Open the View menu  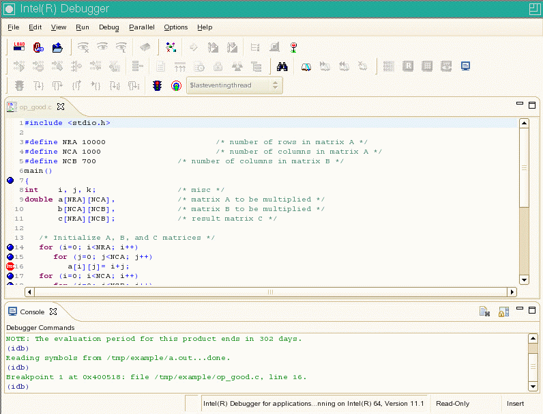point(59,27)
